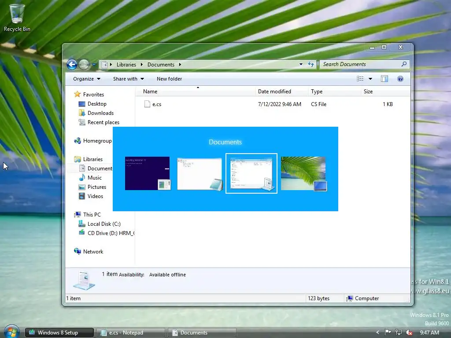Click the greyed Forward navigation button
The height and width of the screenshot is (338, 451).
tap(84, 64)
